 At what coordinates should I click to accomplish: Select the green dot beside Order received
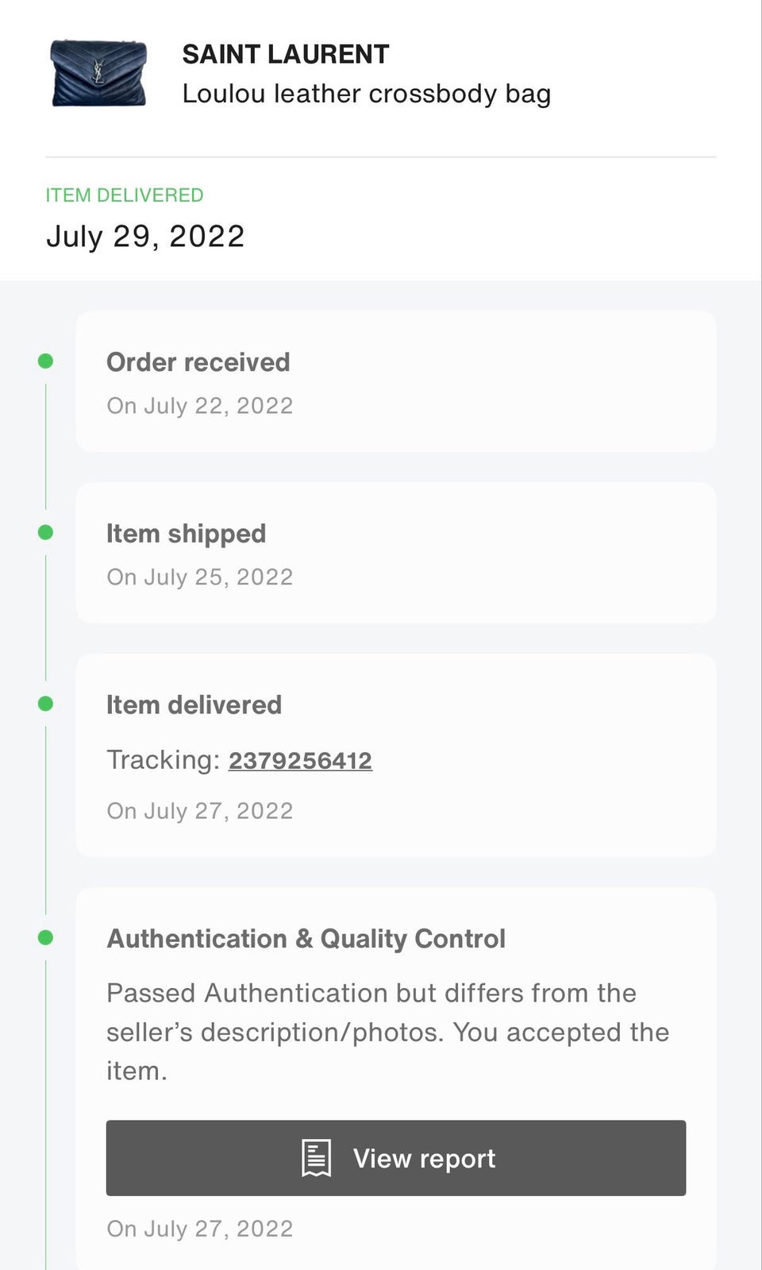click(x=46, y=361)
